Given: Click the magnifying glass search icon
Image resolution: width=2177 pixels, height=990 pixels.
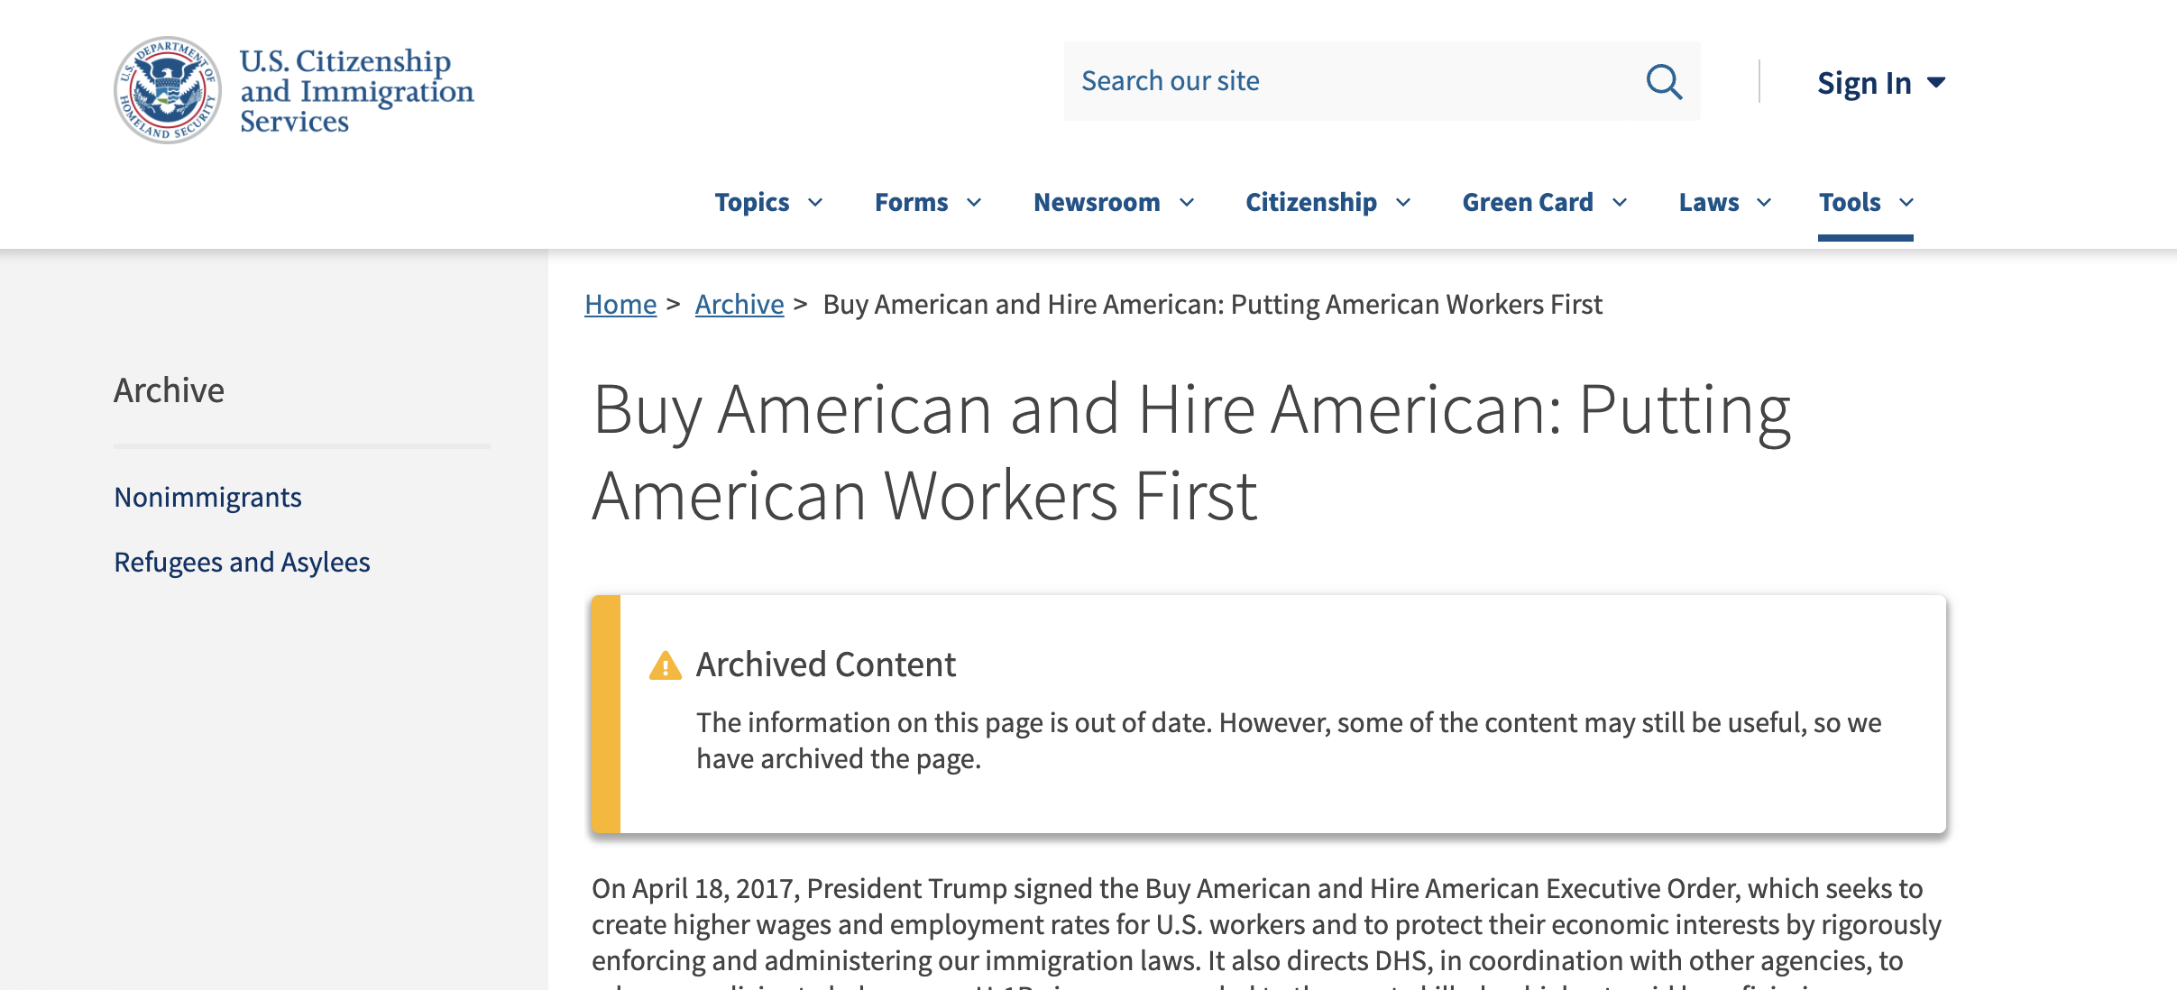Looking at the screenshot, I should tap(1663, 82).
